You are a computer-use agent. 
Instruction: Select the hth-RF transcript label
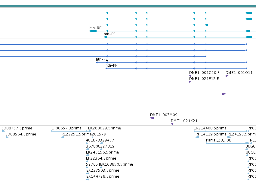pos(109,34)
